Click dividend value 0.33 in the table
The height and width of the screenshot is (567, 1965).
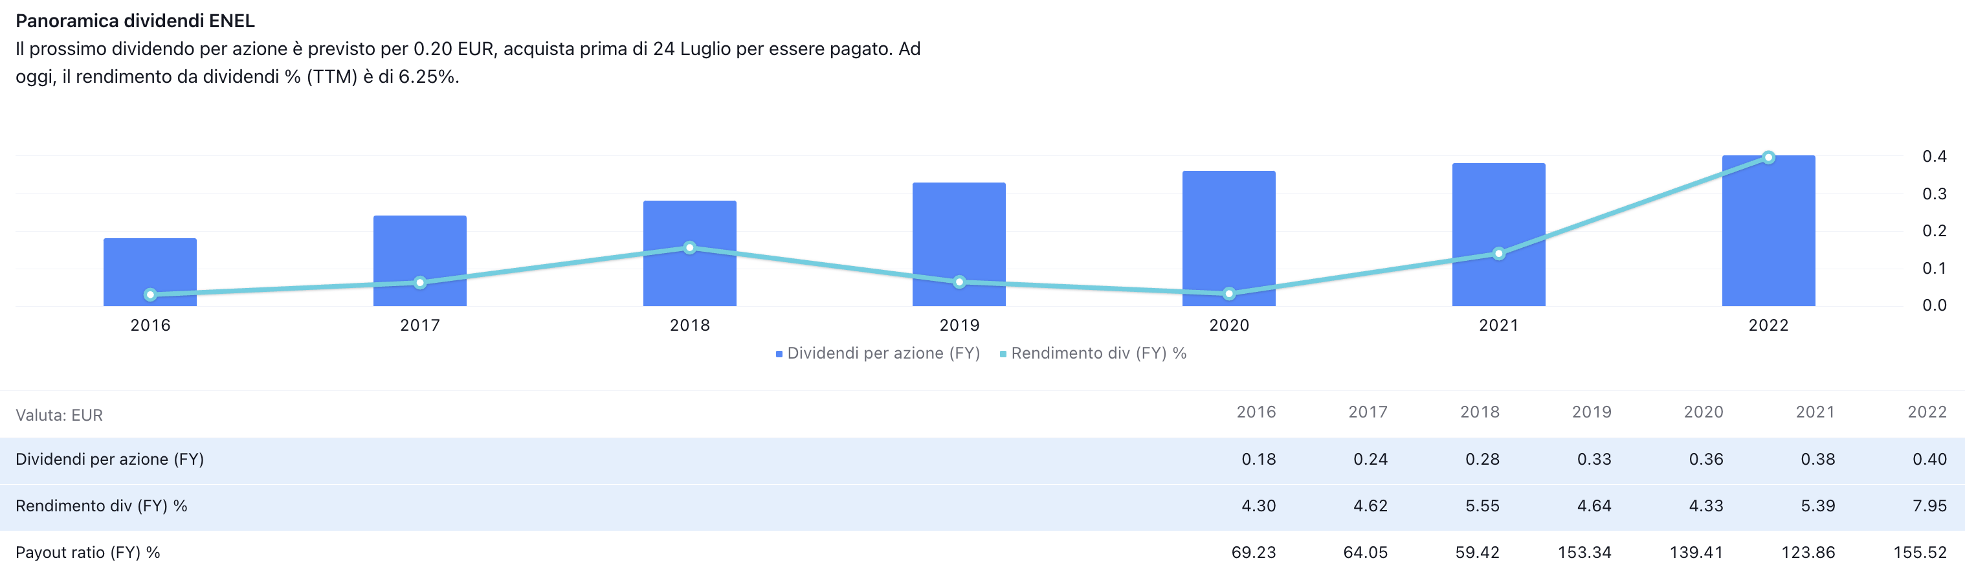[1594, 460]
